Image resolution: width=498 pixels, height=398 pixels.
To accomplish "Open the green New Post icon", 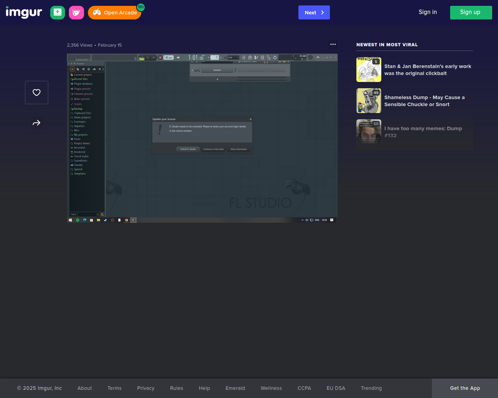I will tap(58, 12).
